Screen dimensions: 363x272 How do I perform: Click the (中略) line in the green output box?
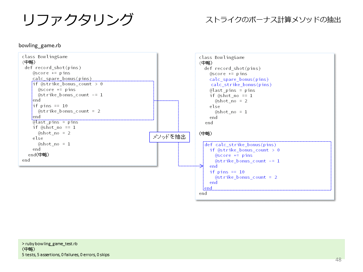tap(28, 249)
